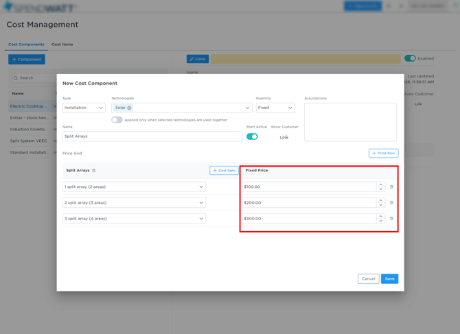Click the Assumptions text area
Image resolution: width=460 pixels, height=334 pixels.
point(350,122)
